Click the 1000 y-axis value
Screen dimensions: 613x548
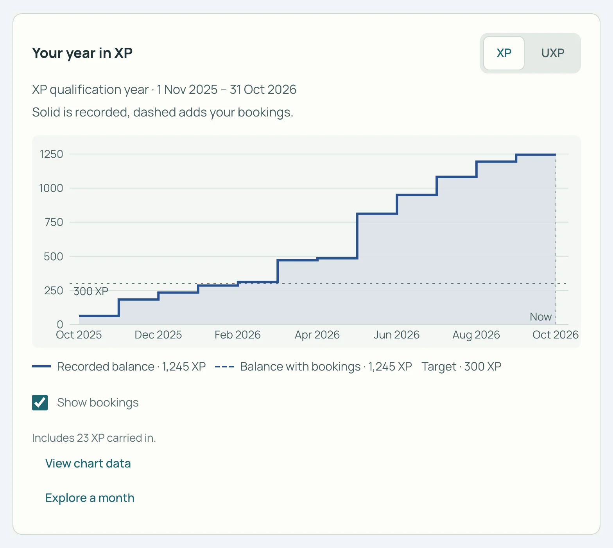point(51,188)
